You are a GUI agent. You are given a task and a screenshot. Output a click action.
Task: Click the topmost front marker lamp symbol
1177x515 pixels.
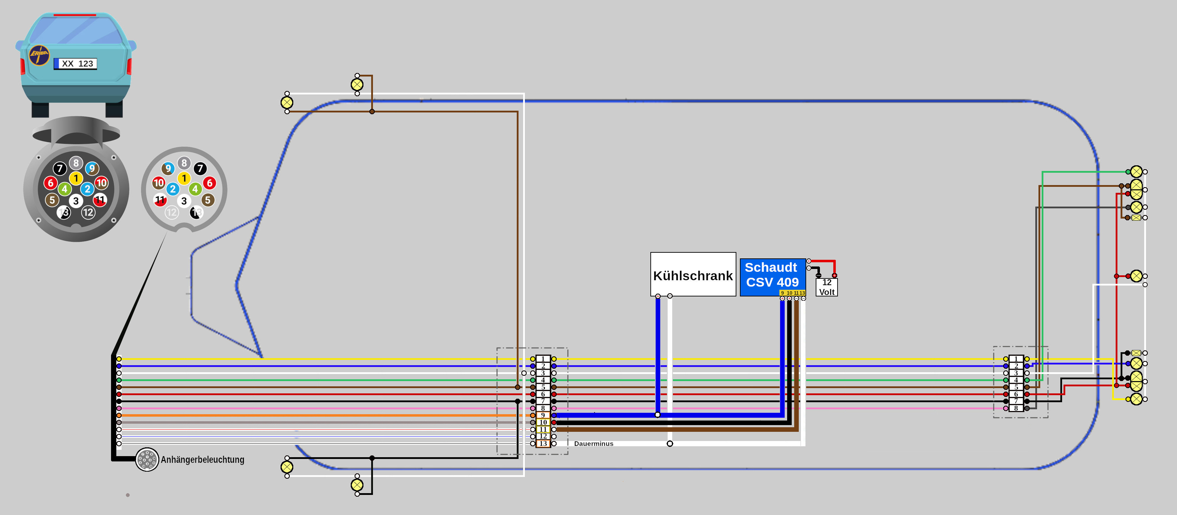tap(357, 85)
